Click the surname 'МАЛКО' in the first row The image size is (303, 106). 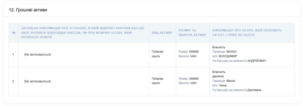[232, 52]
